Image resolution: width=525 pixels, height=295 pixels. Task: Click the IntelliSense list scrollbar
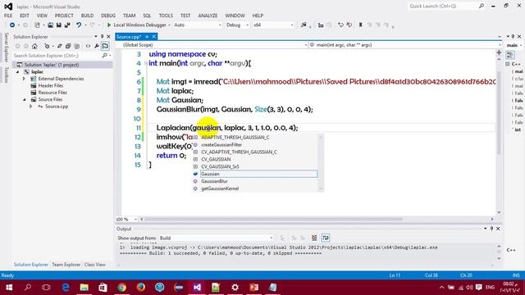click(x=321, y=163)
